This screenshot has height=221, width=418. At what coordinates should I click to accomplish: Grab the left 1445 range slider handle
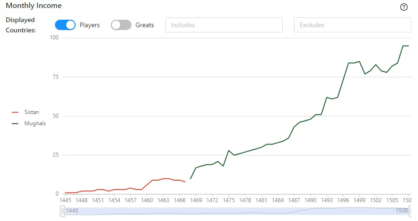62,211
